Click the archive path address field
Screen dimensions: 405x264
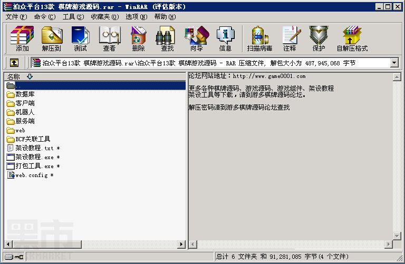(x=210, y=63)
